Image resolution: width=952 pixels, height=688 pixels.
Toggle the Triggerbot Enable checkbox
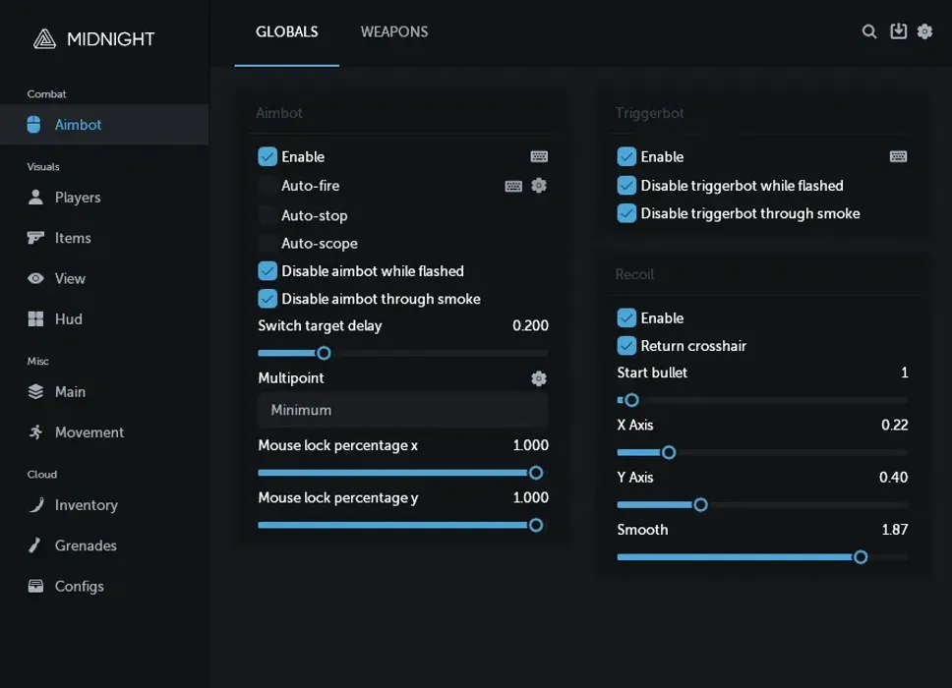(626, 156)
